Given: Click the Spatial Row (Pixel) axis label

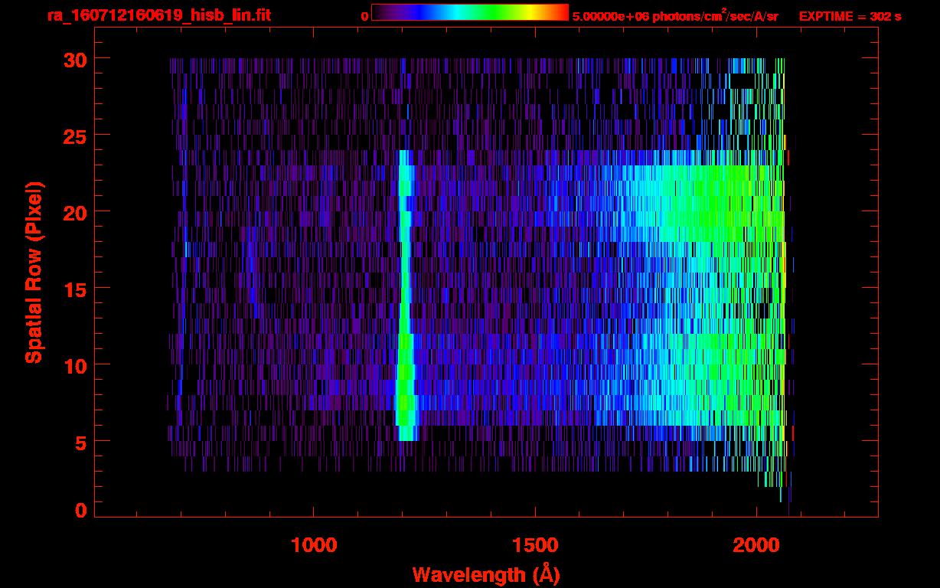Looking at the screenshot, I should tap(34, 273).
